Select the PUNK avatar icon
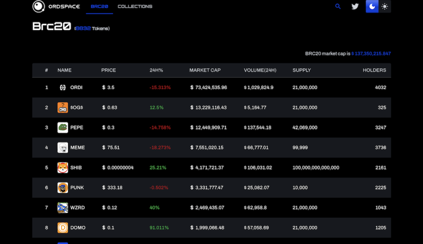423x244 pixels. pyautogui.click(x=63, y=187)
